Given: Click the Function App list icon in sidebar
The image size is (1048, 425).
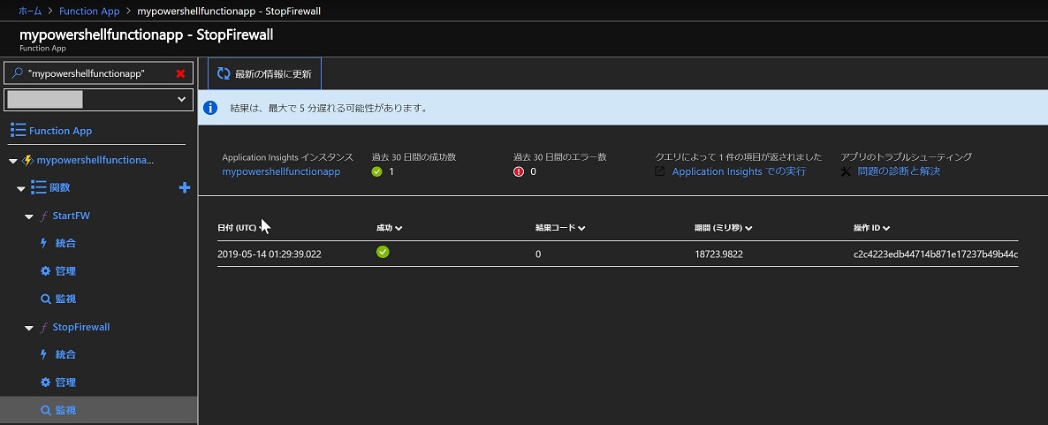Looking at the screenshot, I should point(18,130).
